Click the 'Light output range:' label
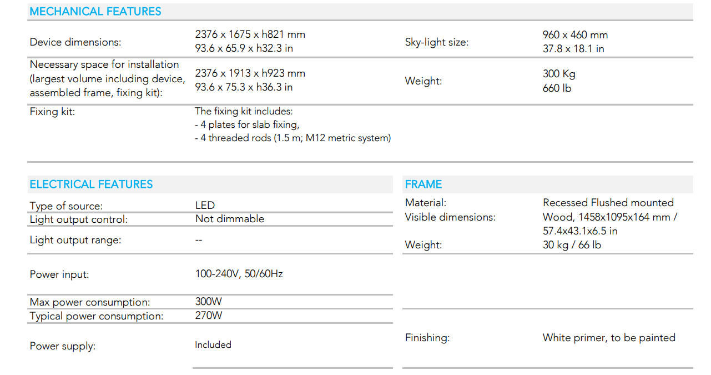The height and width of the screenshot is (375, 711). 75,240
